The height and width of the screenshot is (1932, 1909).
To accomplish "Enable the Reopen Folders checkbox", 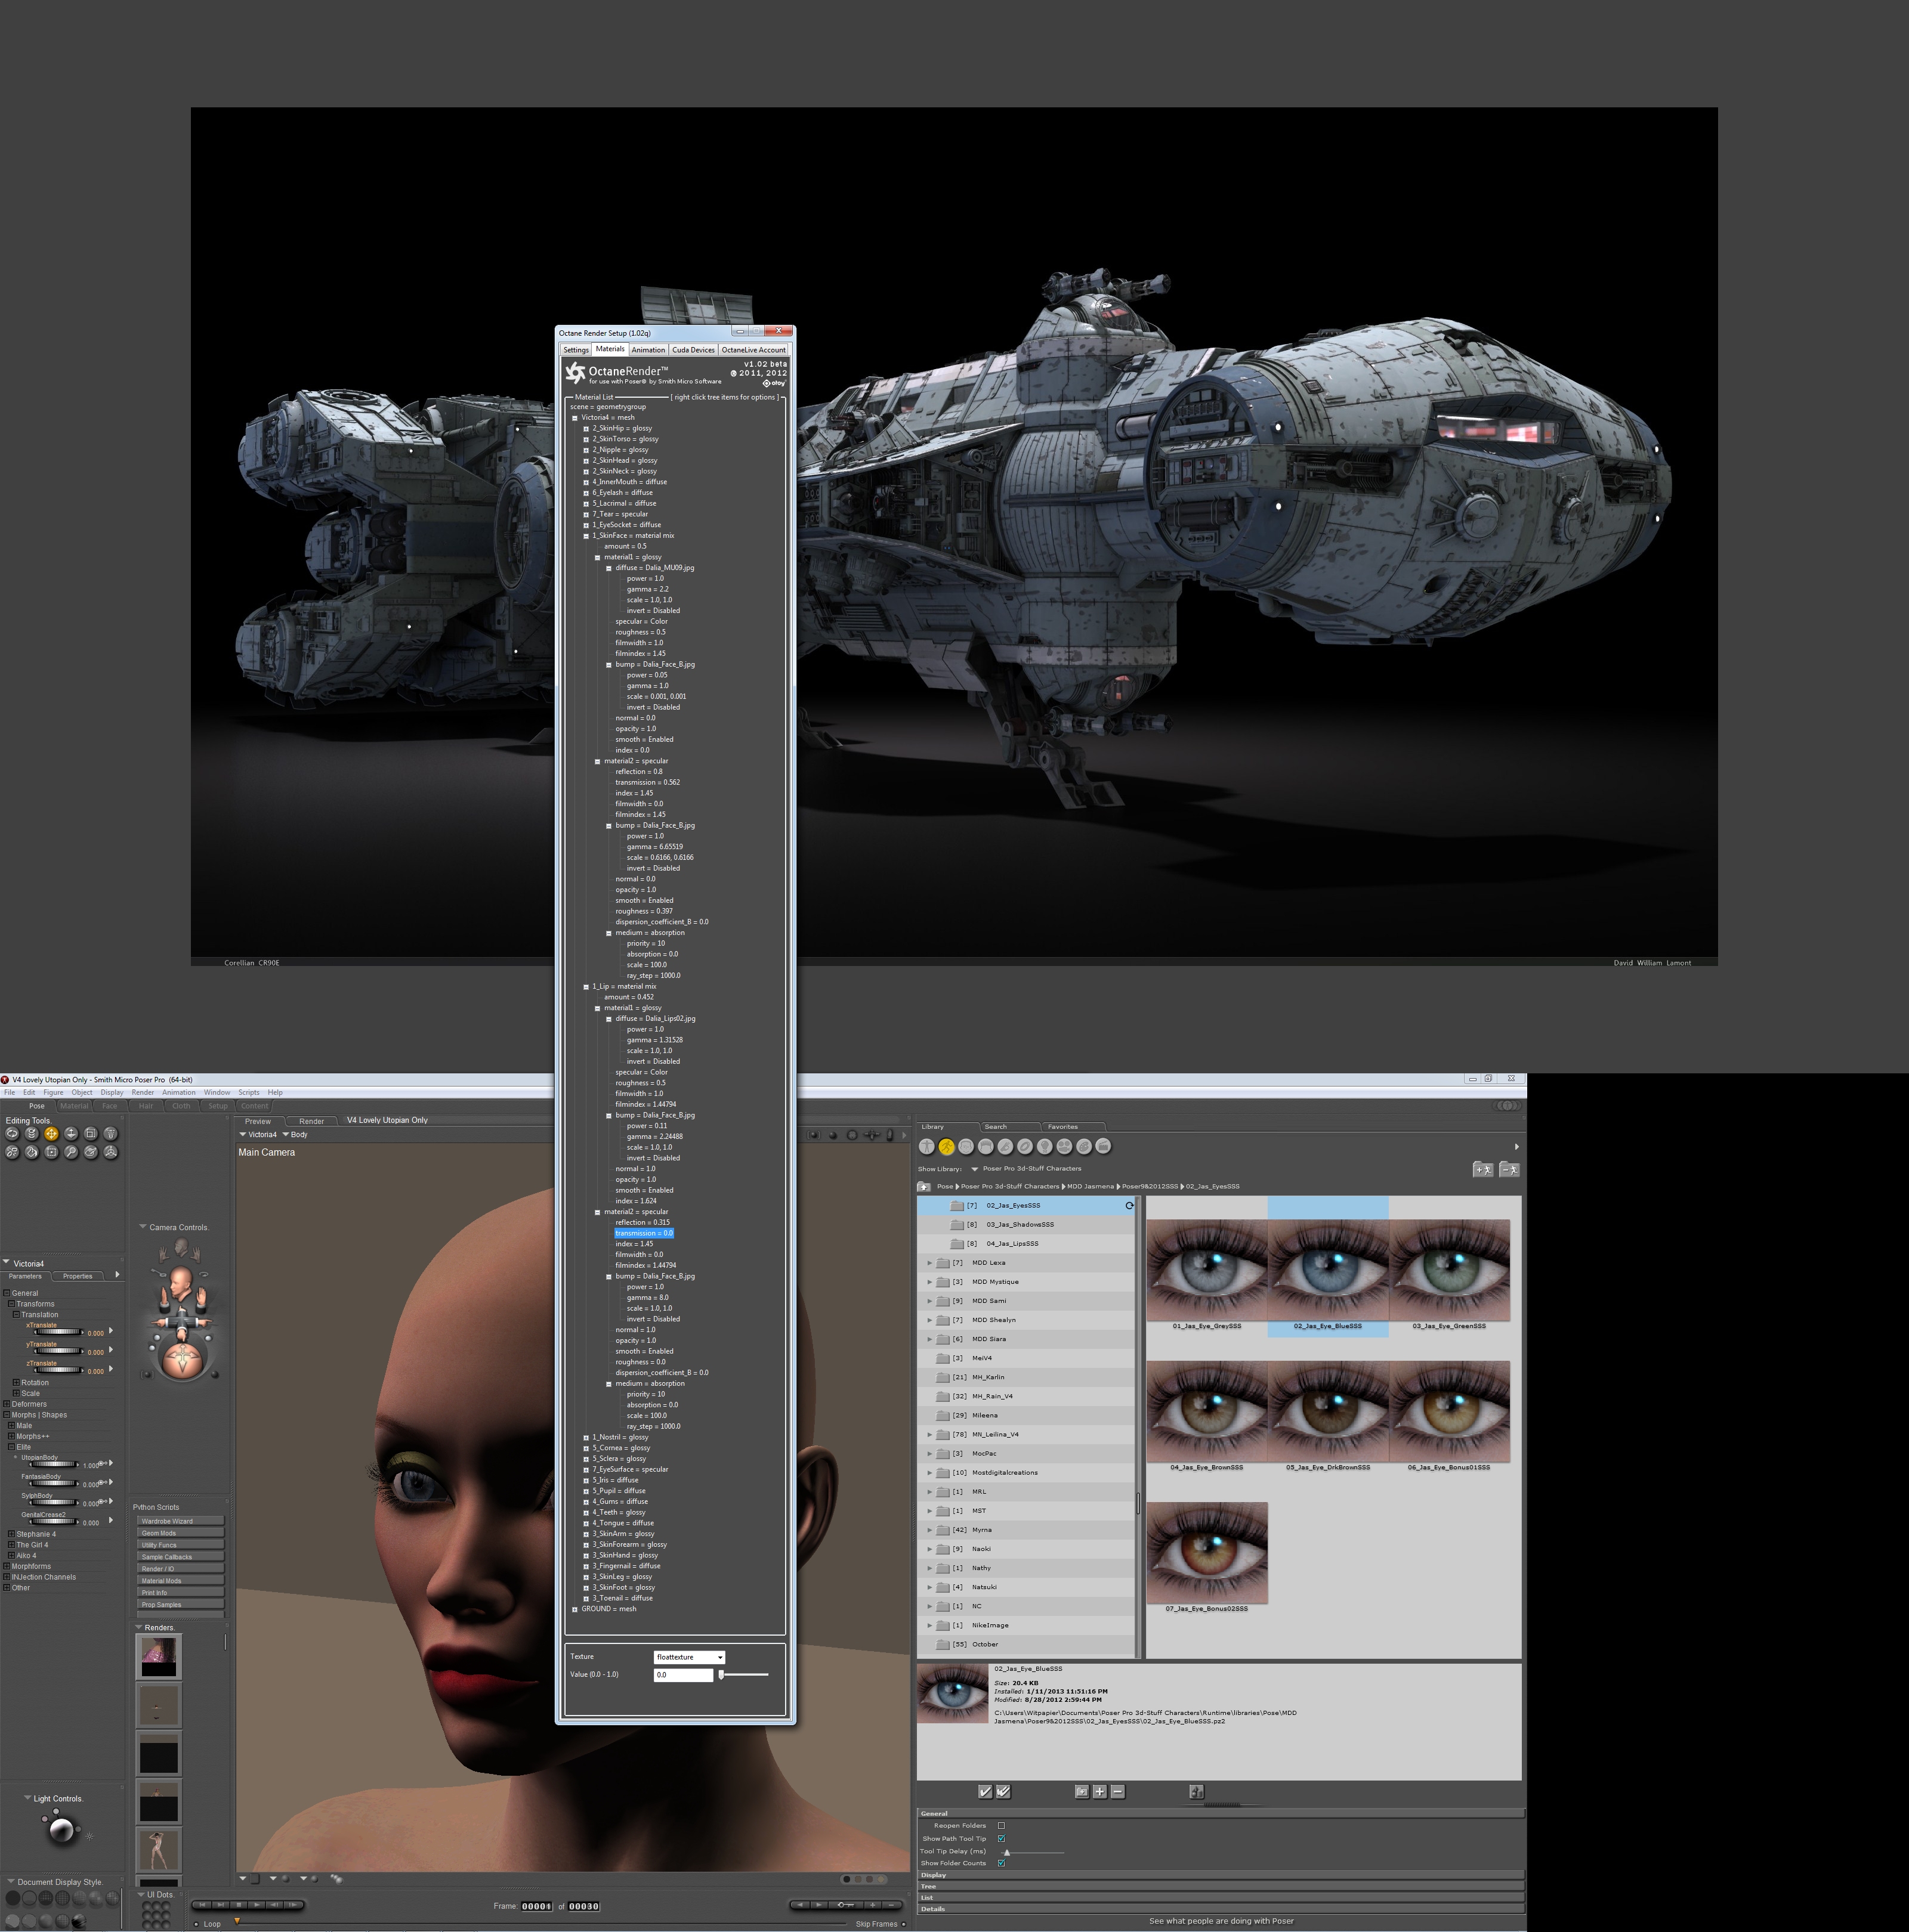I will coord(1002,1825).
